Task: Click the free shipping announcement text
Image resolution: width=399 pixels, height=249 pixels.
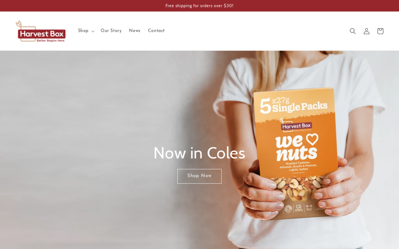Action: [199, 5]
